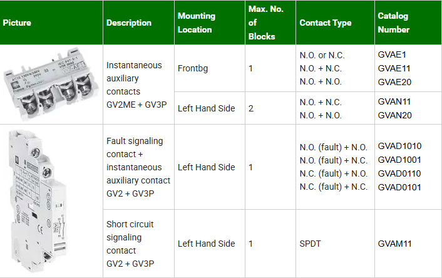The width and height of the screenshot is (442, 278).
Task: Click the Contact Type column header
Action: (x=326, y=23)
